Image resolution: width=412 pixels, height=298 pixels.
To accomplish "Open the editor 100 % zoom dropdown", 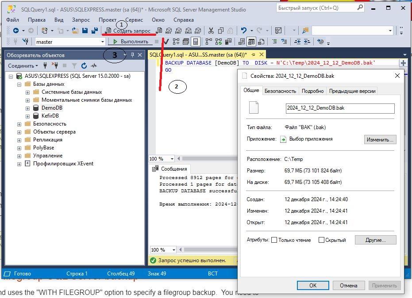I will (172, 159).
